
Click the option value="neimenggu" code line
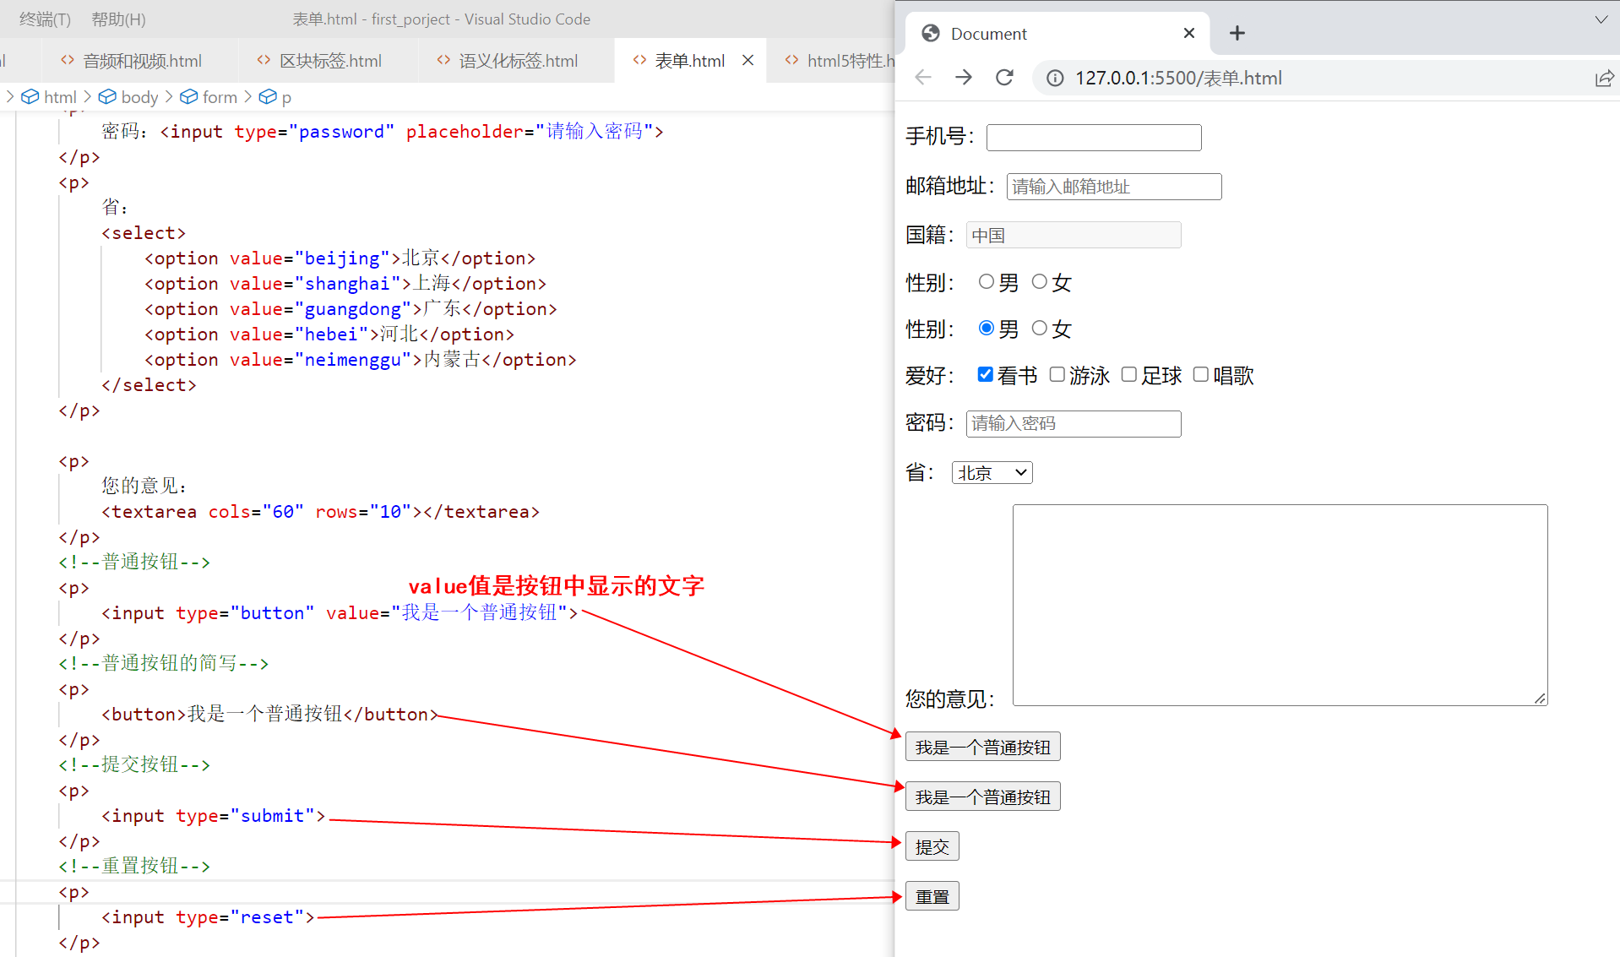pyautogui.click(x=361, y=360)
